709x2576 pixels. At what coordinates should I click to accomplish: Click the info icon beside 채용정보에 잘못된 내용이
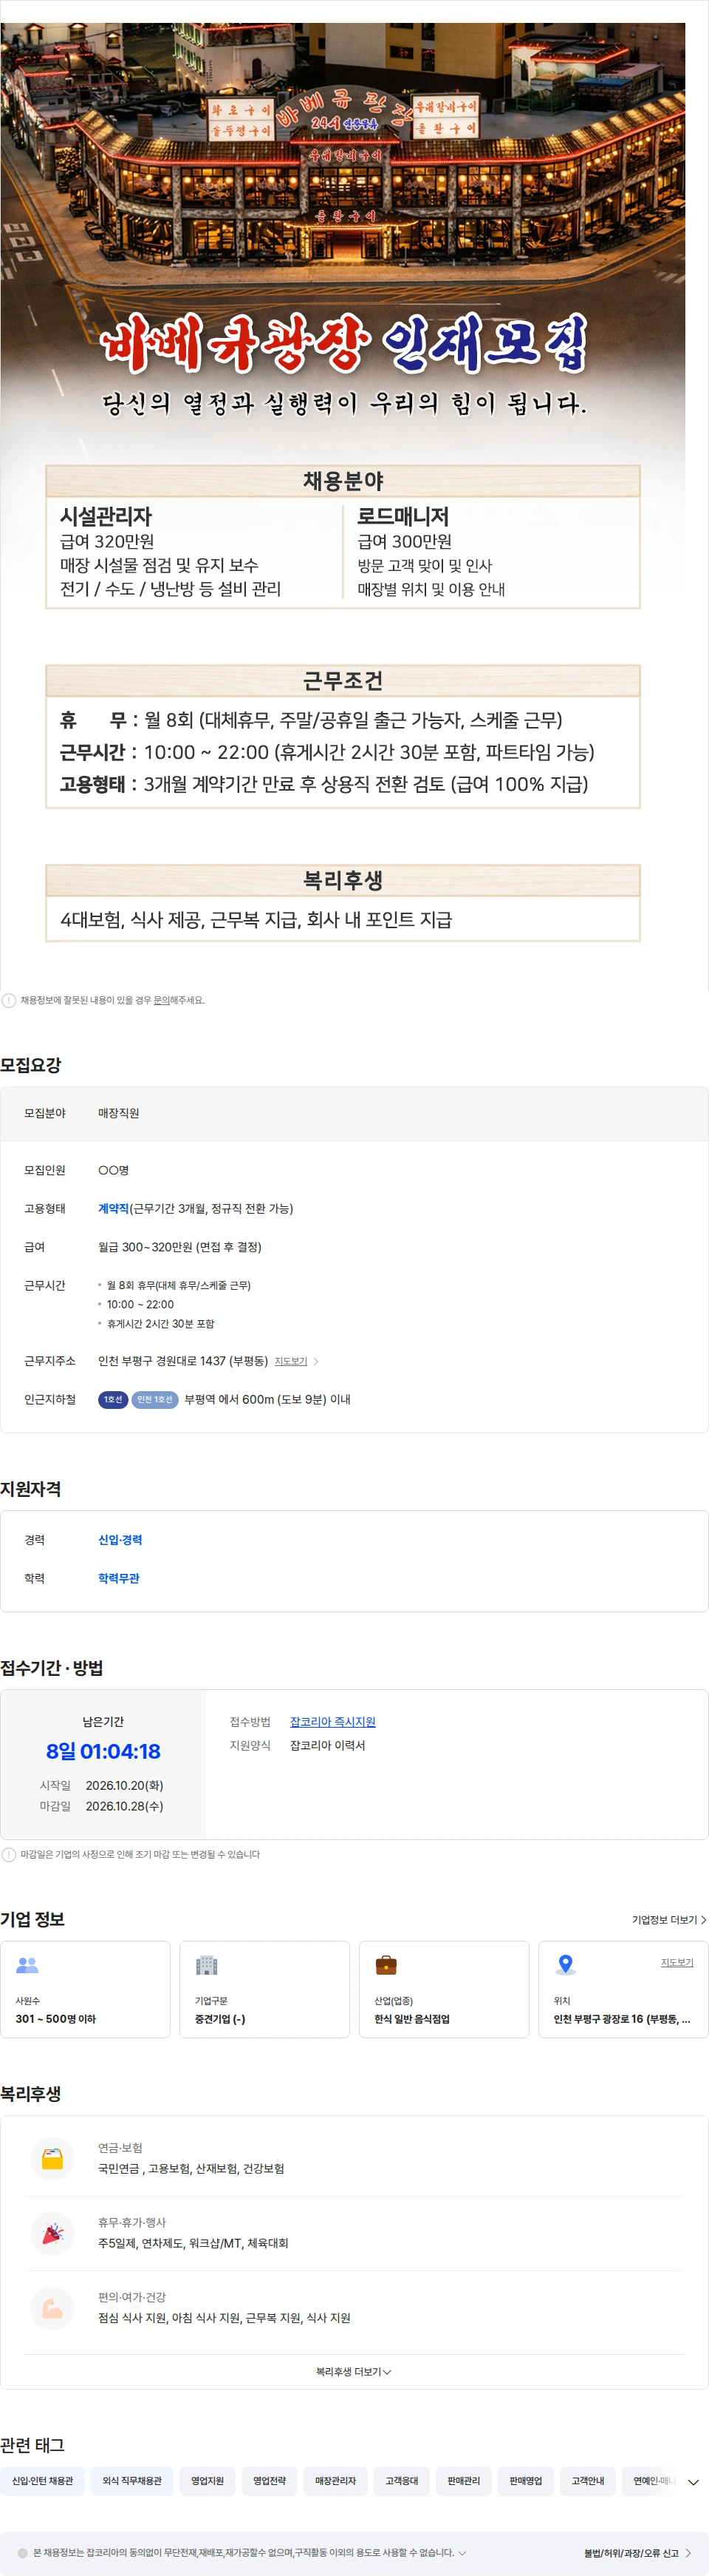point(9,1000)
